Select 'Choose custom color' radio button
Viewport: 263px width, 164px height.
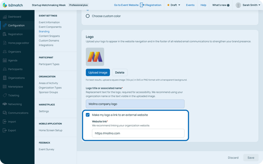(88, 16)
